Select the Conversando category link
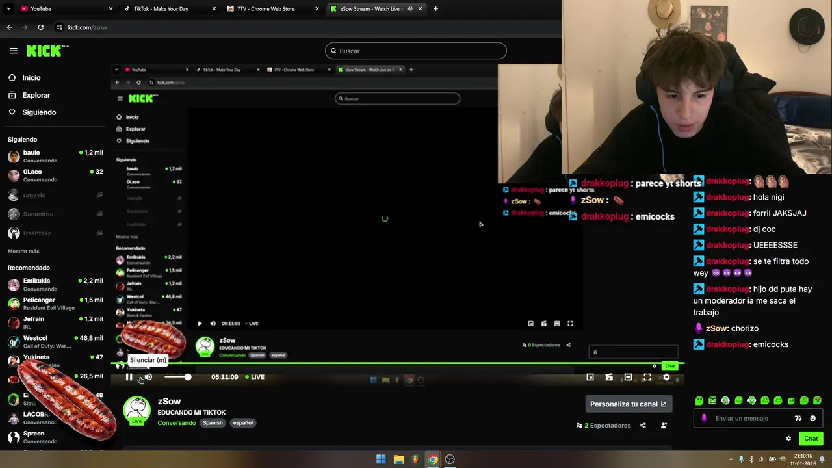This screenshot has height=468, width=832. [x=177, y=422]
